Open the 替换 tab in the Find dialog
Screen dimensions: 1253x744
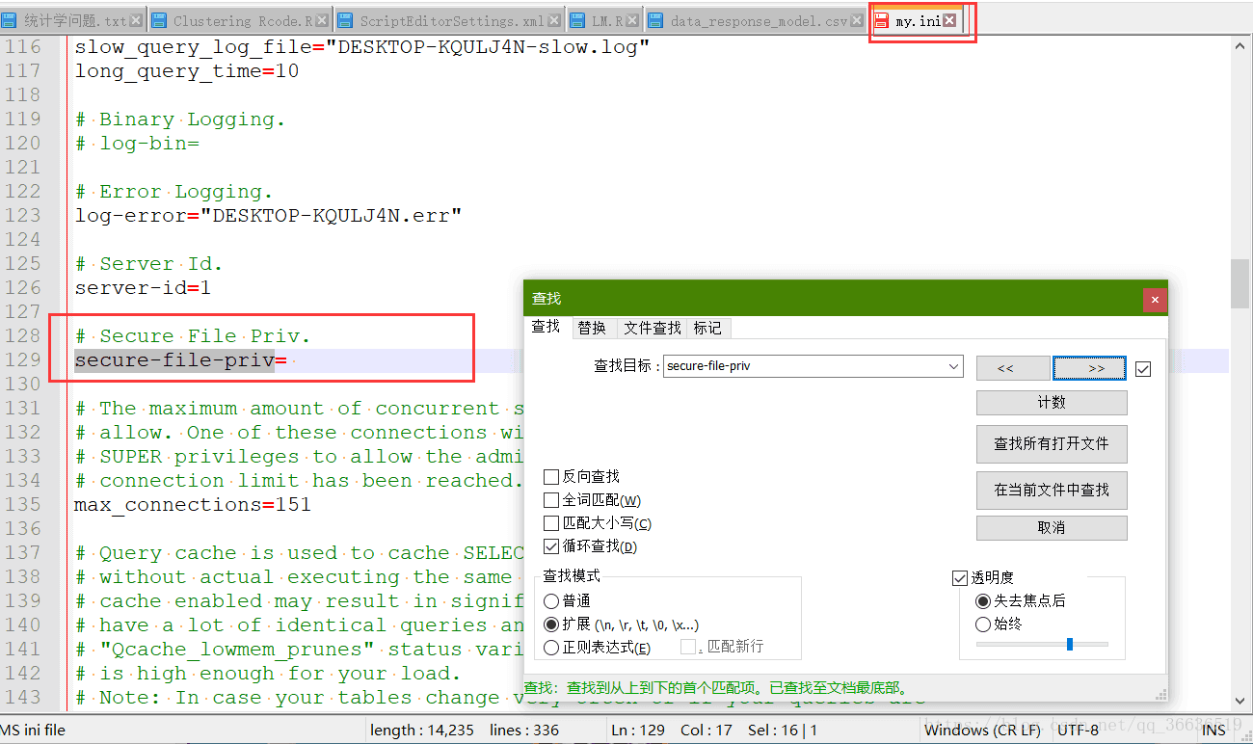pos(592,328)
